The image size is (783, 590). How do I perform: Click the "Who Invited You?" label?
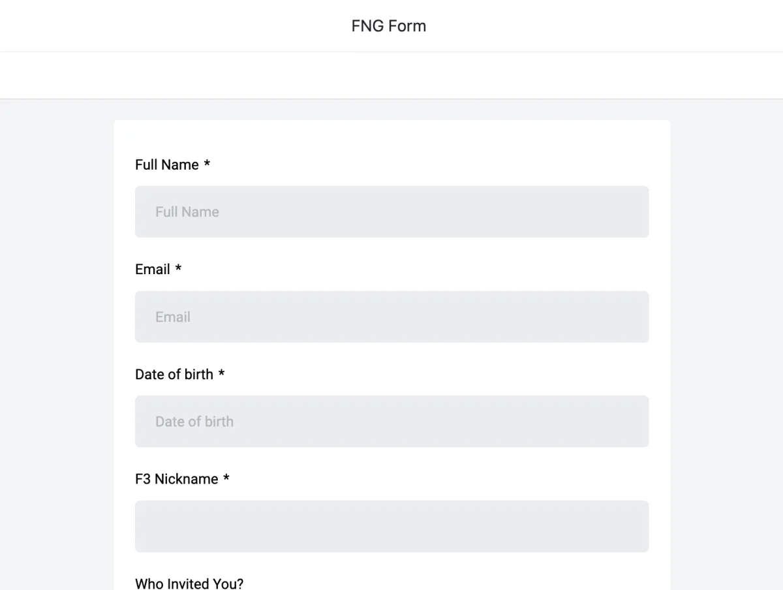coord(189,583)
